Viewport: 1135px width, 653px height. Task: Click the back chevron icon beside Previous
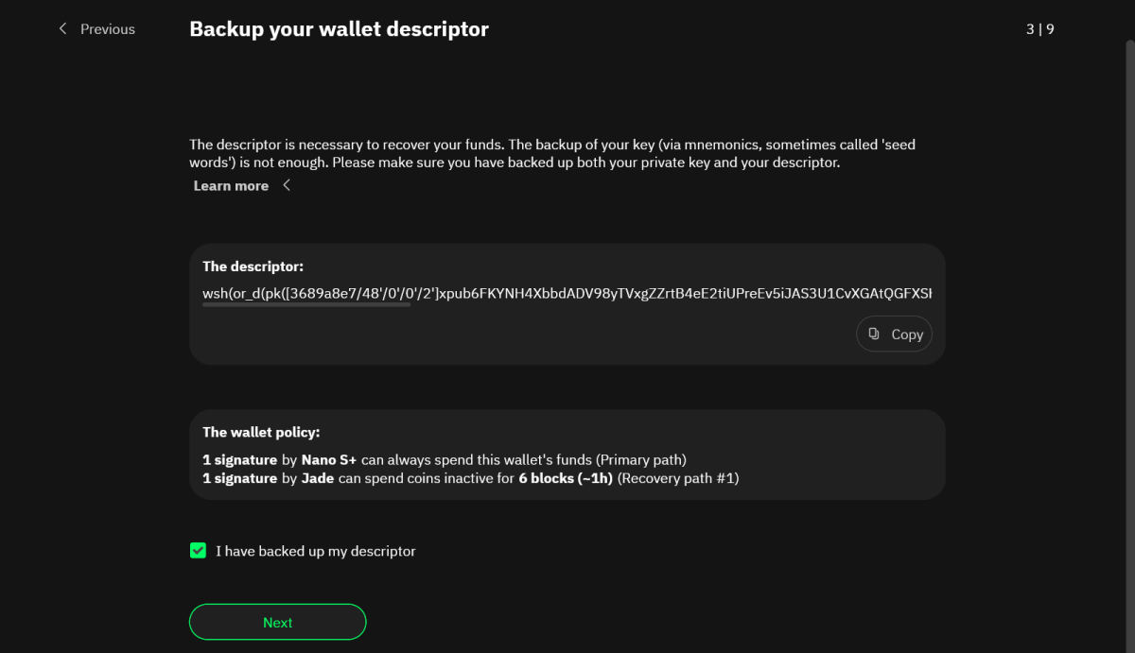pyautogui.click(x=63, y=29)
